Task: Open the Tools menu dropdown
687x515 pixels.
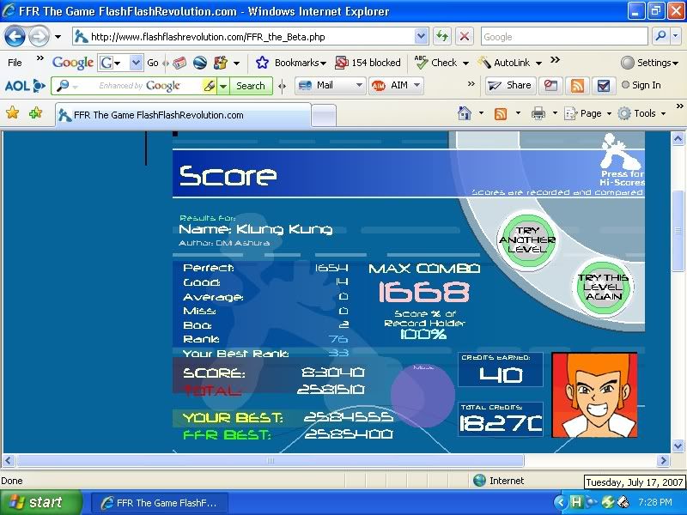Action: coord(644,113)
